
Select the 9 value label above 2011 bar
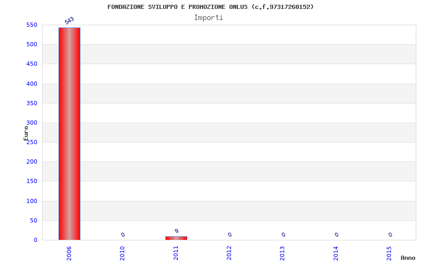pyautogui.click(x=176, y=231)
